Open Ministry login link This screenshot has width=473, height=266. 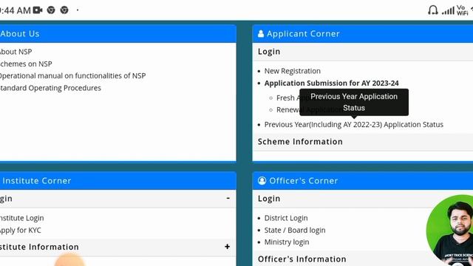287,242
